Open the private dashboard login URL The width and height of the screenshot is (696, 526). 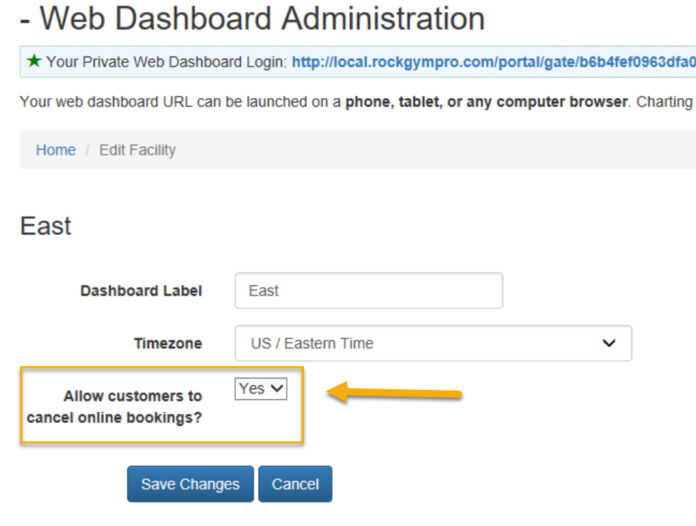click(493, 62)
